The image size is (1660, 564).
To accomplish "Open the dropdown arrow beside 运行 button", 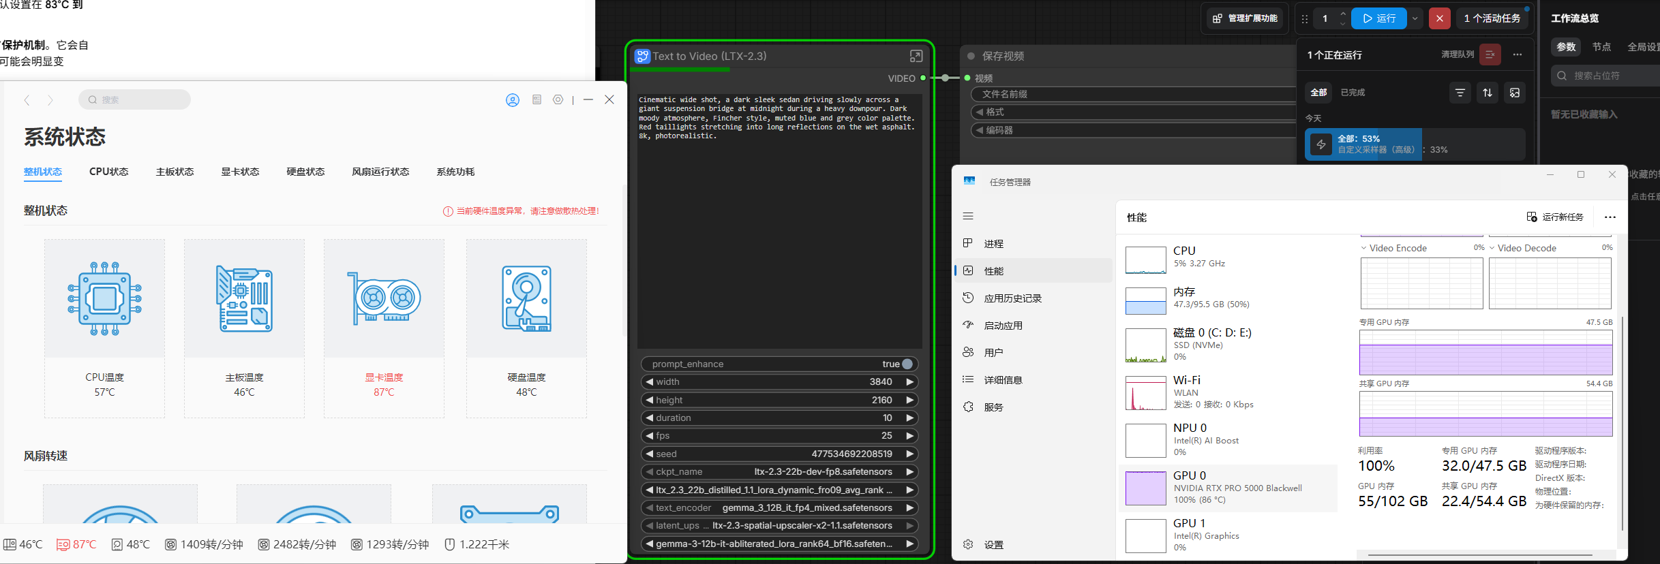I will pos(1415,18).
